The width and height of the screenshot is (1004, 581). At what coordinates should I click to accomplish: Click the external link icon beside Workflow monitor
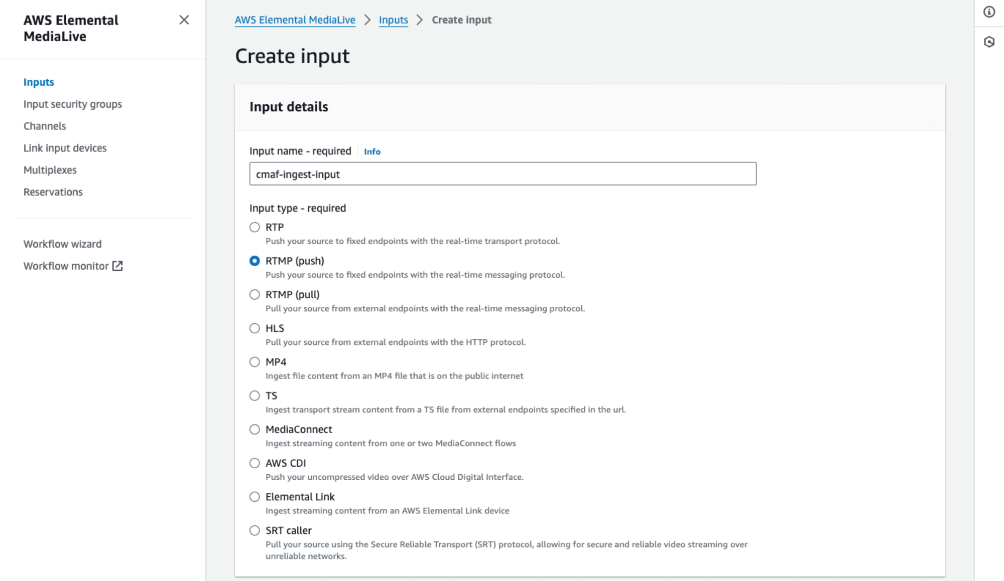pyautogui.click(x=117, y=266)
